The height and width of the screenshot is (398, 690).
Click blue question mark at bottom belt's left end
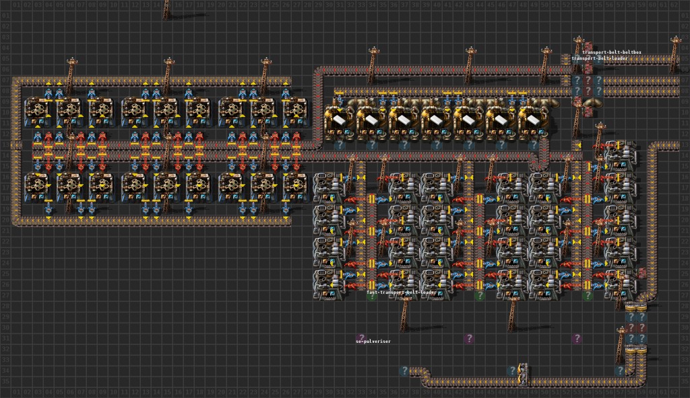click(x=404, y=370)
